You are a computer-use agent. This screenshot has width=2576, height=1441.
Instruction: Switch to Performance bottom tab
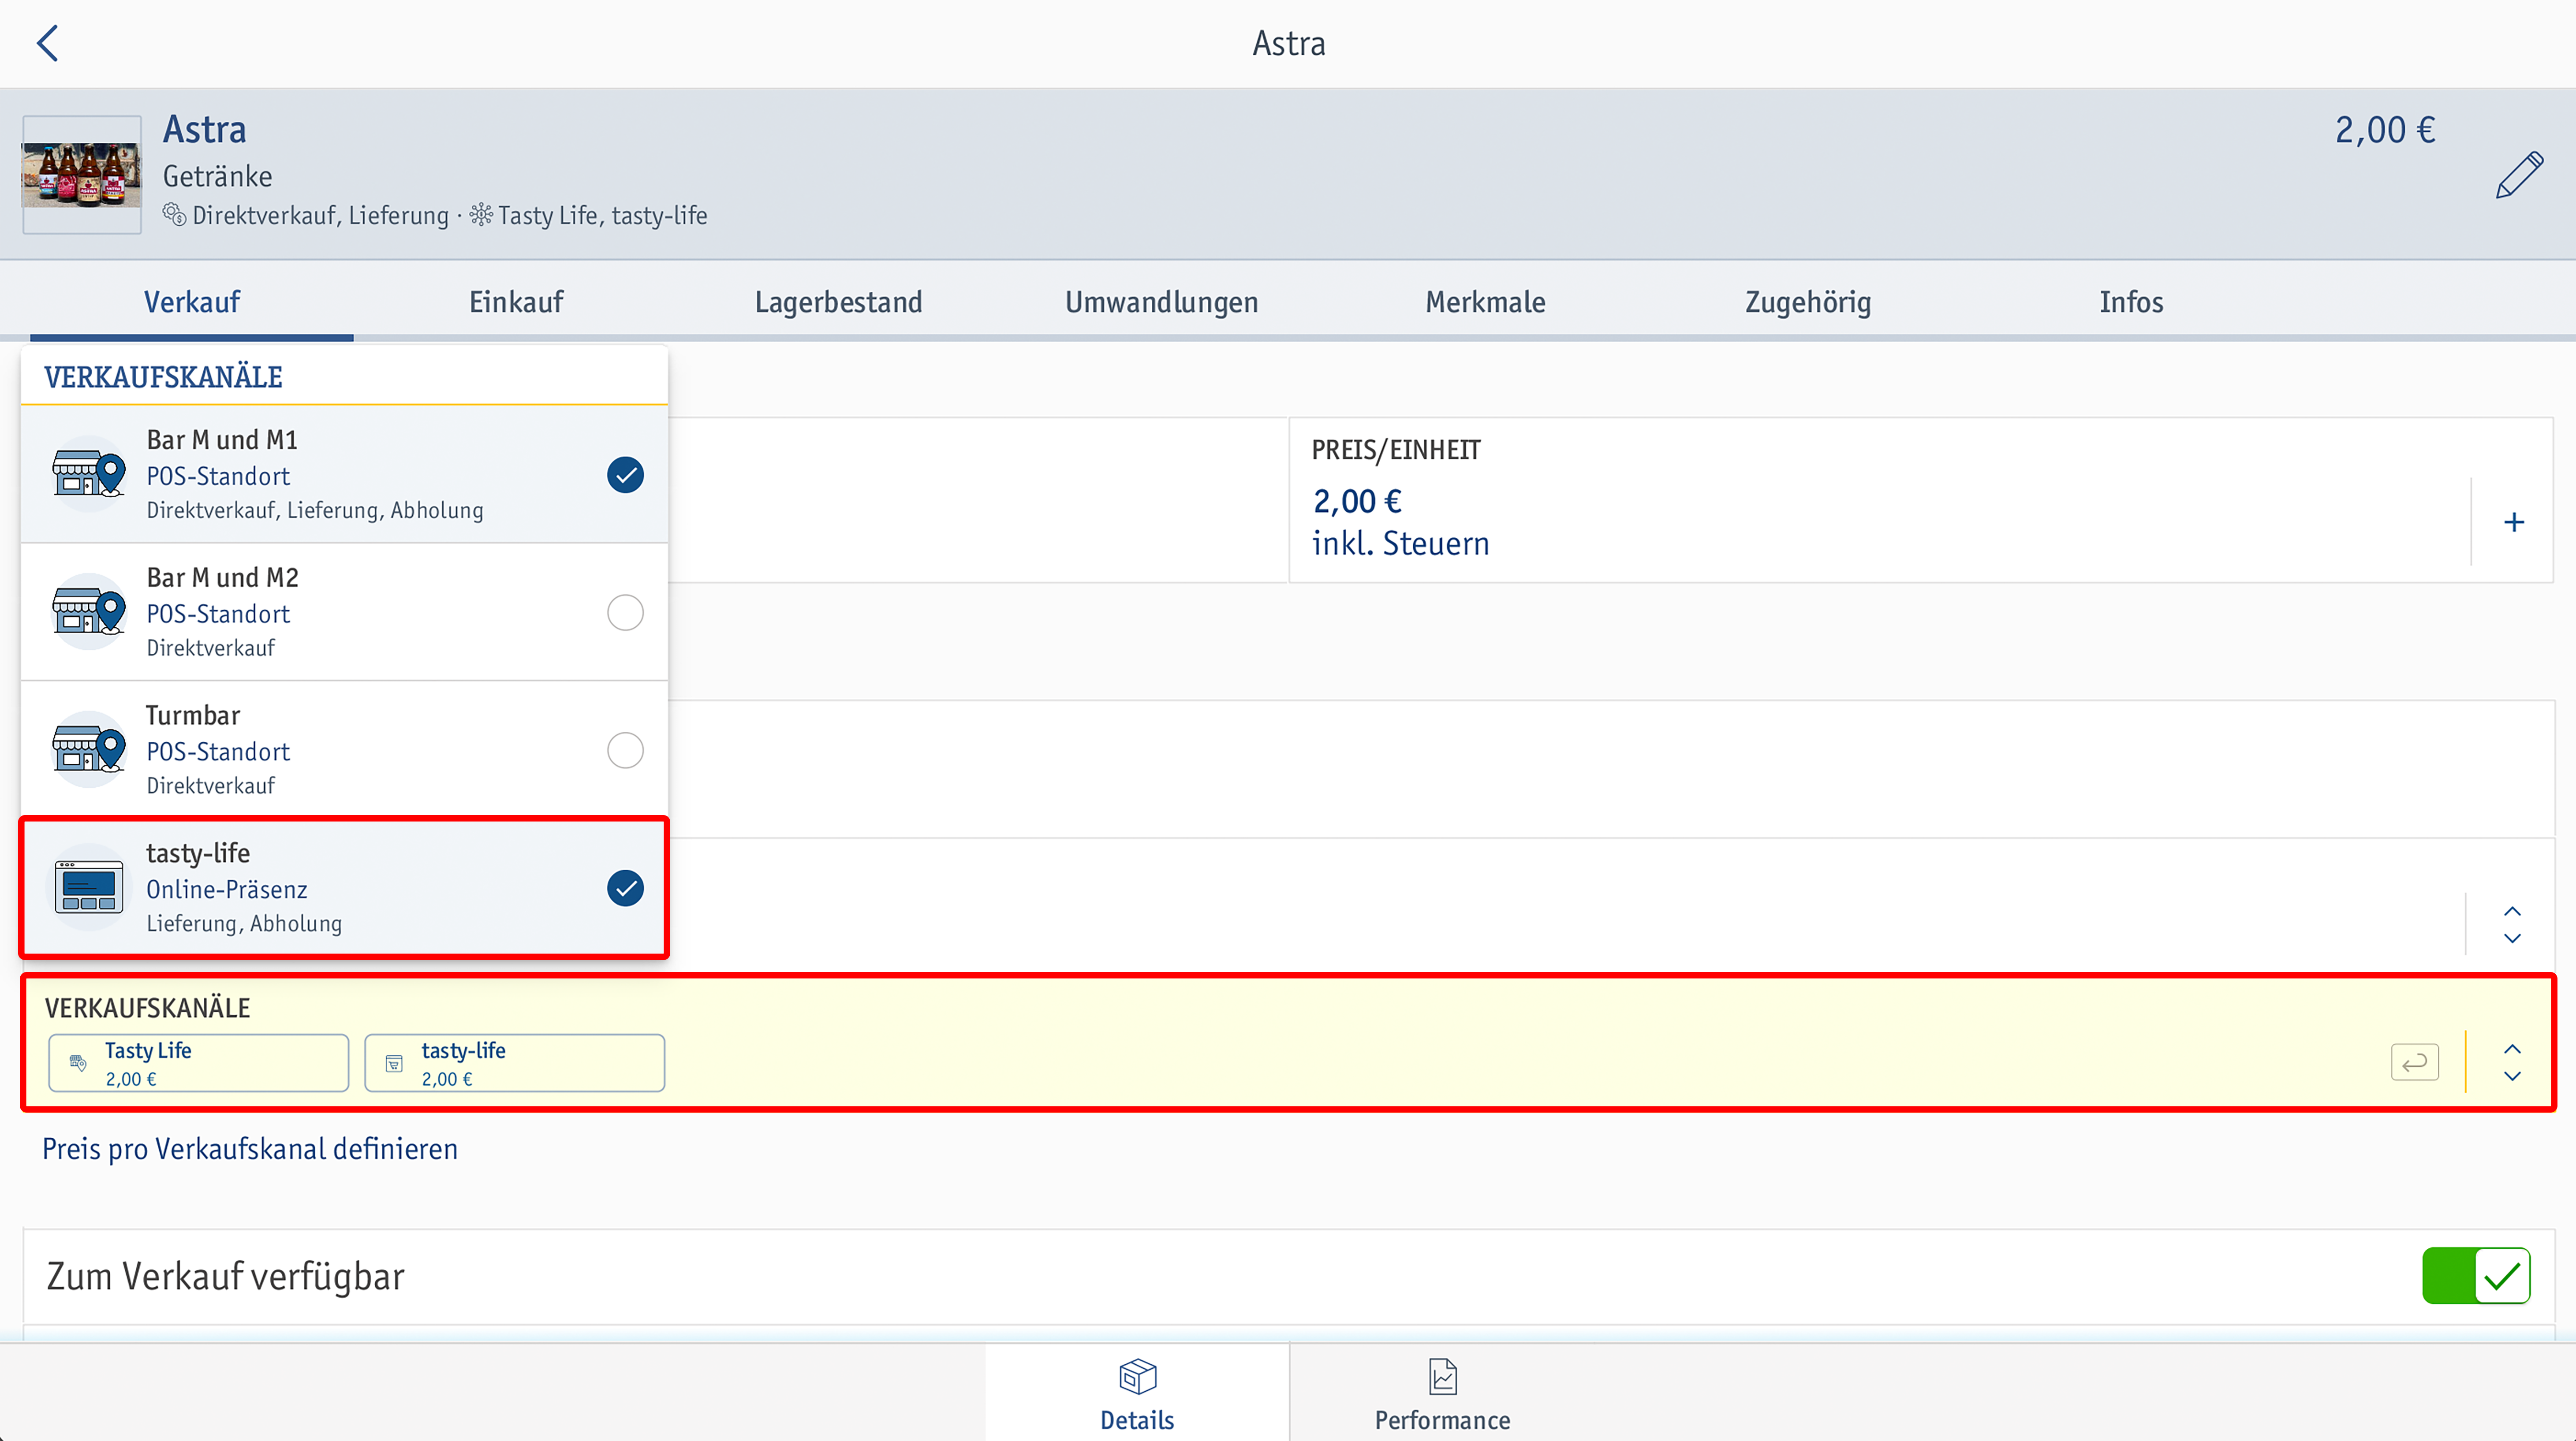pos(1442,1393)
